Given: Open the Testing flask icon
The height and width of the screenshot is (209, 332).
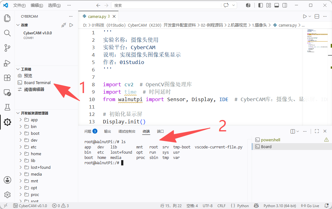Looking at the screenshot, I should pos(7,107).
